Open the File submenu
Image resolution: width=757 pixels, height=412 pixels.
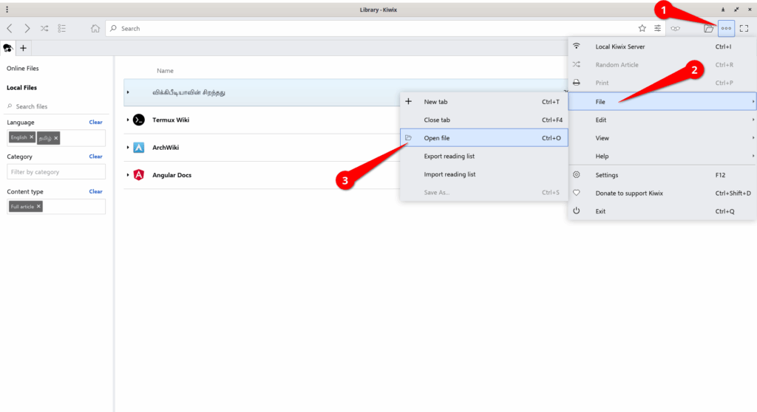(662, 102)
